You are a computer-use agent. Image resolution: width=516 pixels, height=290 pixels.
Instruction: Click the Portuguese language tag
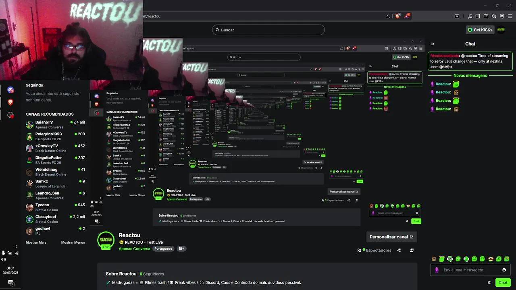point(163,249)
